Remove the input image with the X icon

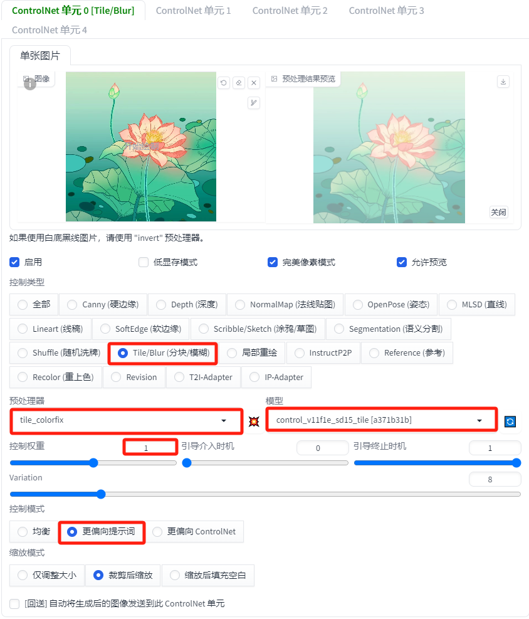pos(254,83)
